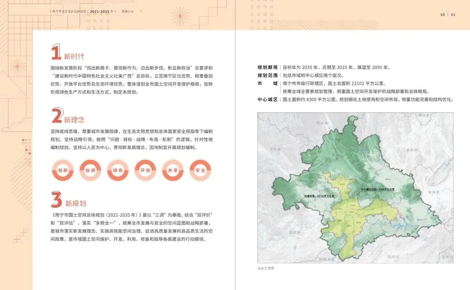Click the large number 1 beside 新时代
The image size is (470, 290).
coord(56,52)
